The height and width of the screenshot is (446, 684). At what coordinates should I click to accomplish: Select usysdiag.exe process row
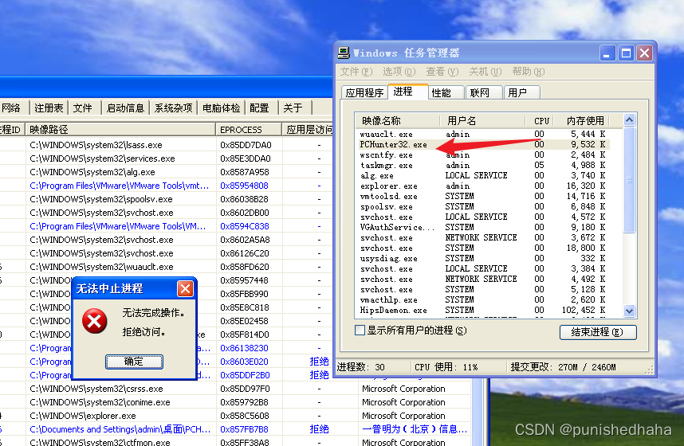tap(483, 259)
